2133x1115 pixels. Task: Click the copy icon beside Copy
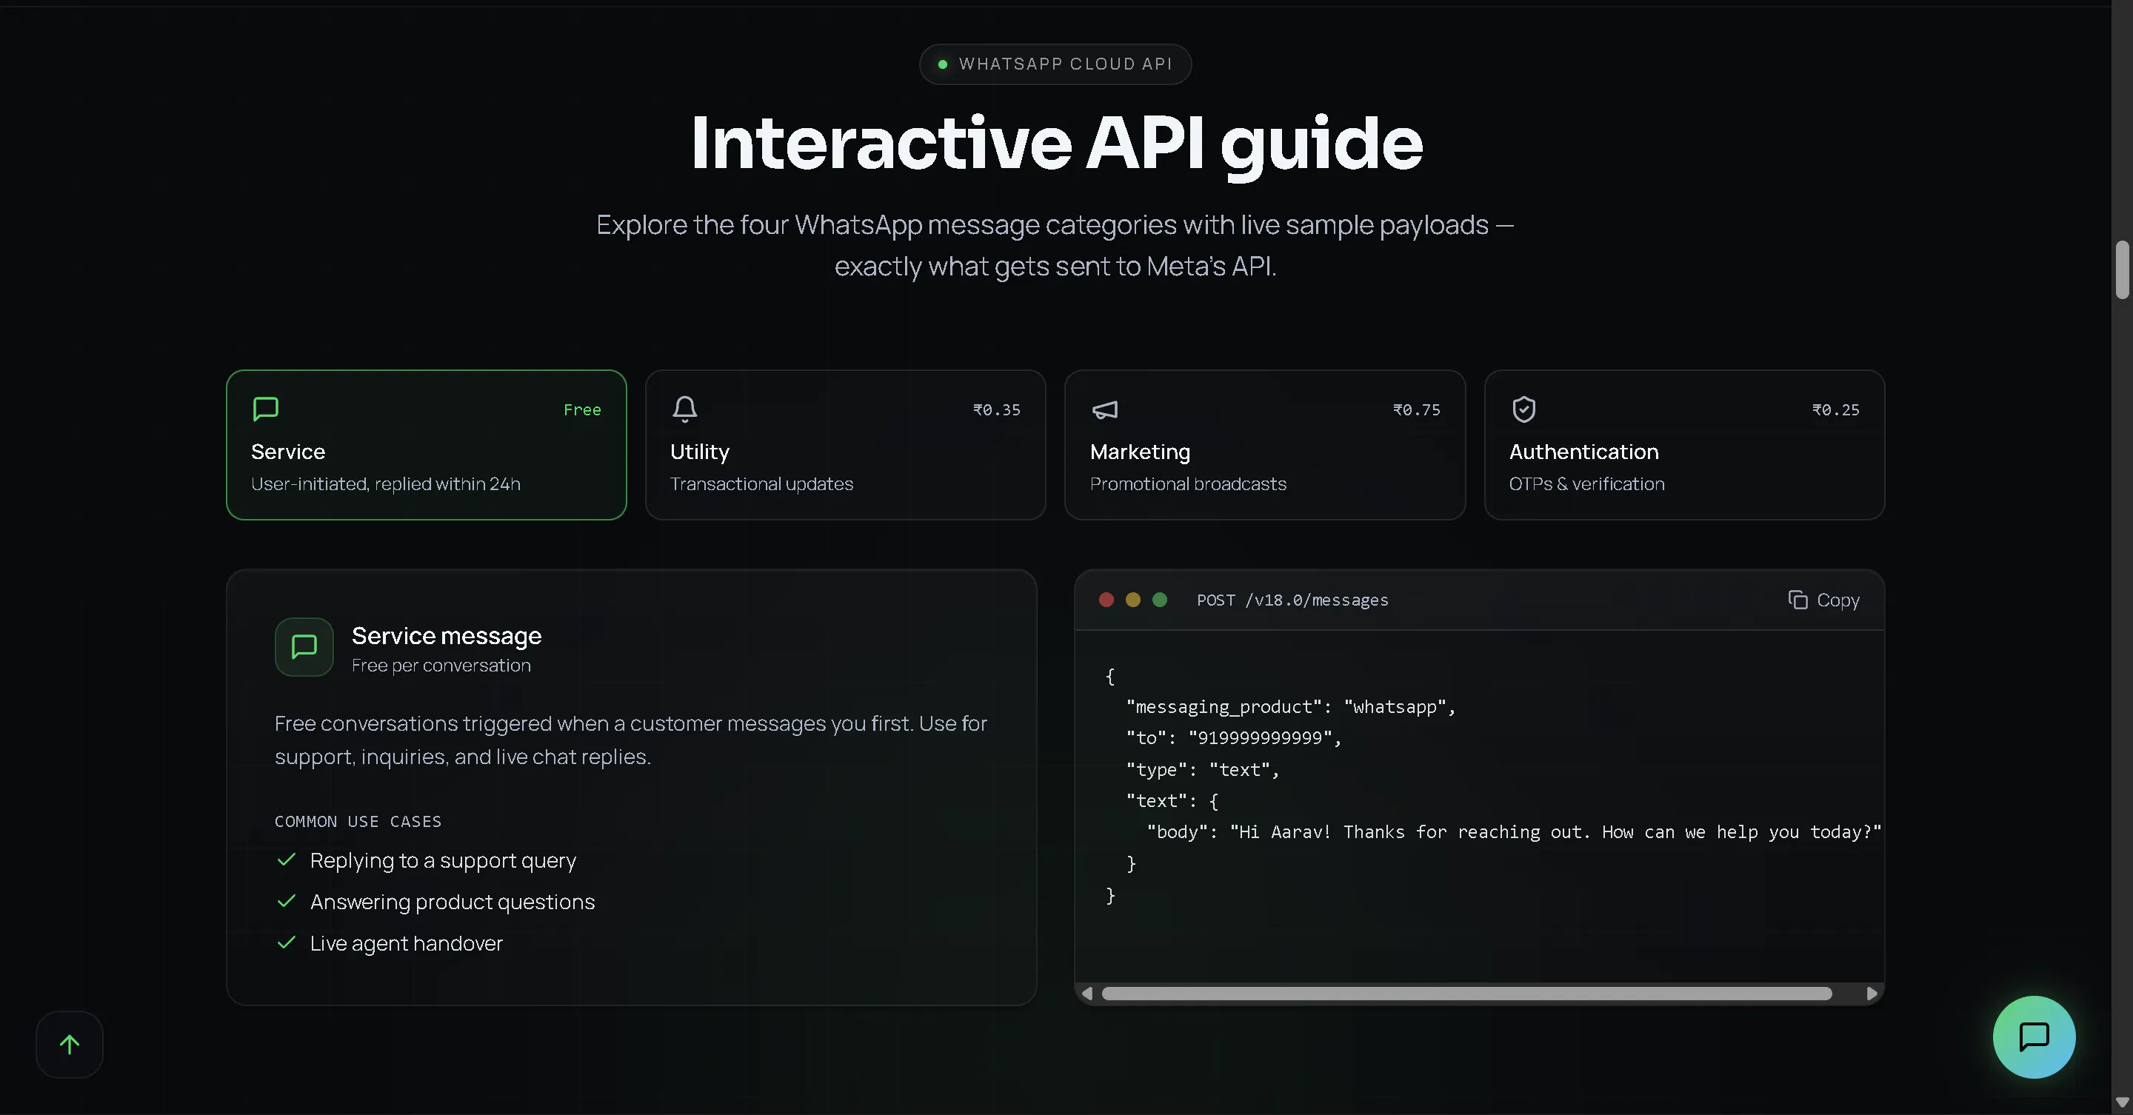1797,599
